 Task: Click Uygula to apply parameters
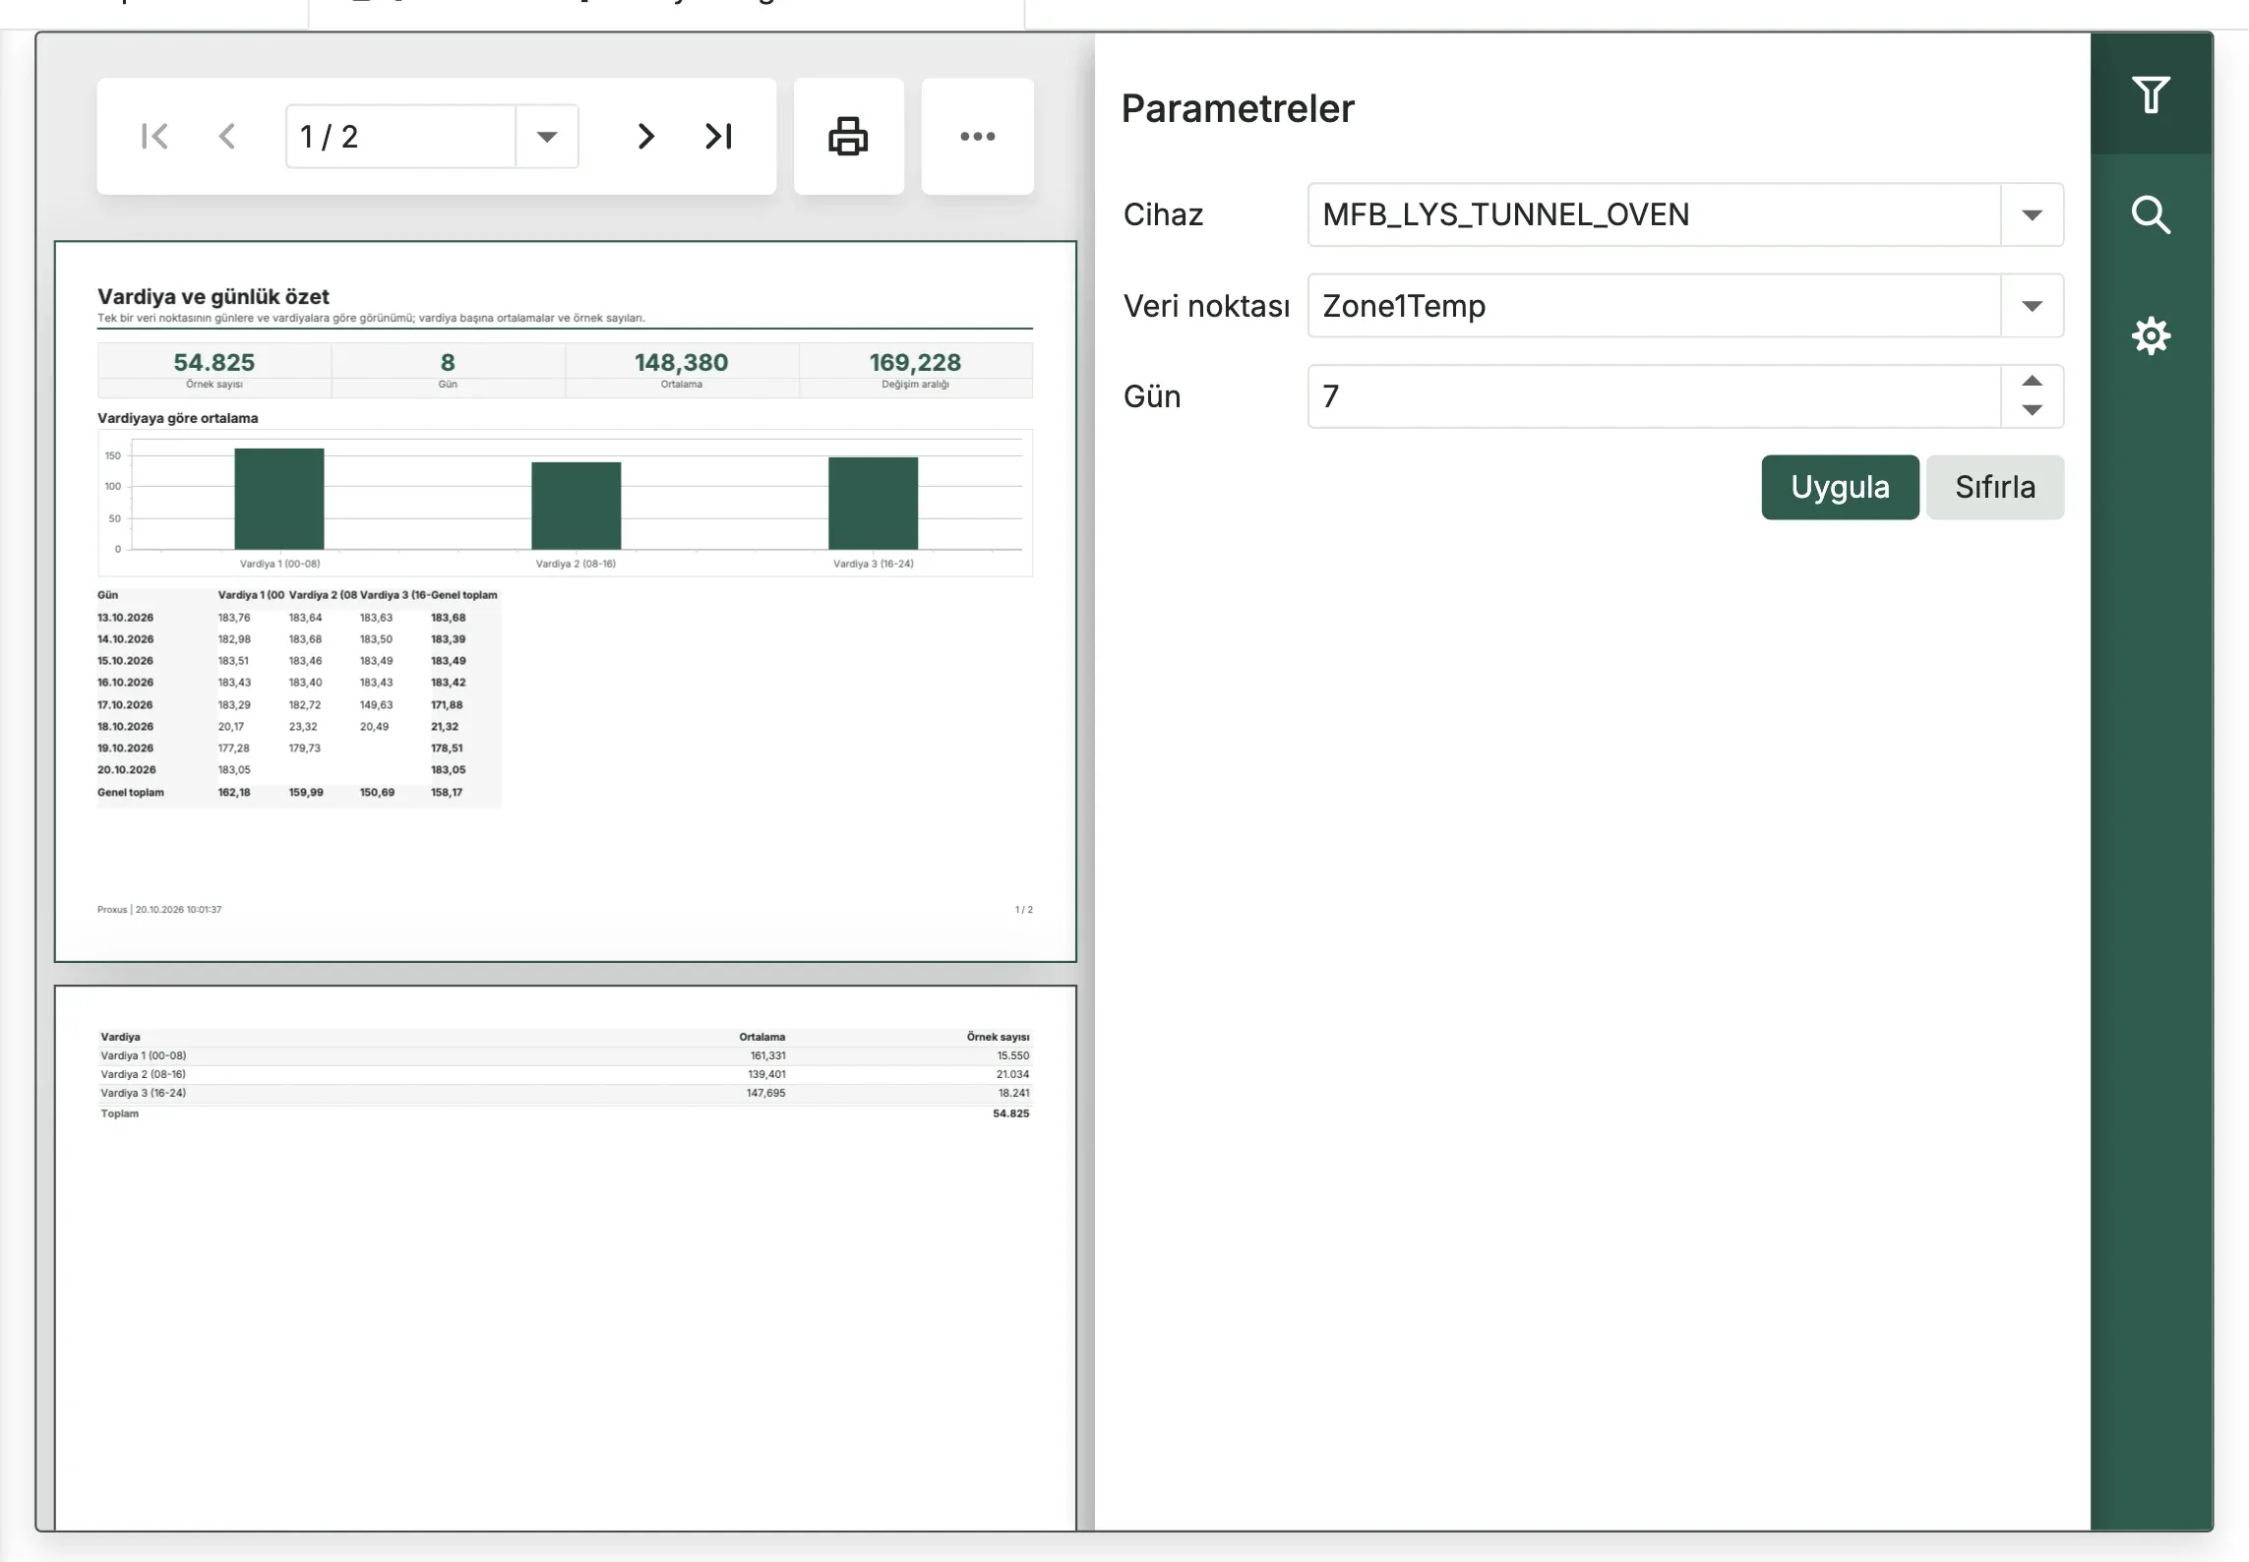click(1840, 487)
